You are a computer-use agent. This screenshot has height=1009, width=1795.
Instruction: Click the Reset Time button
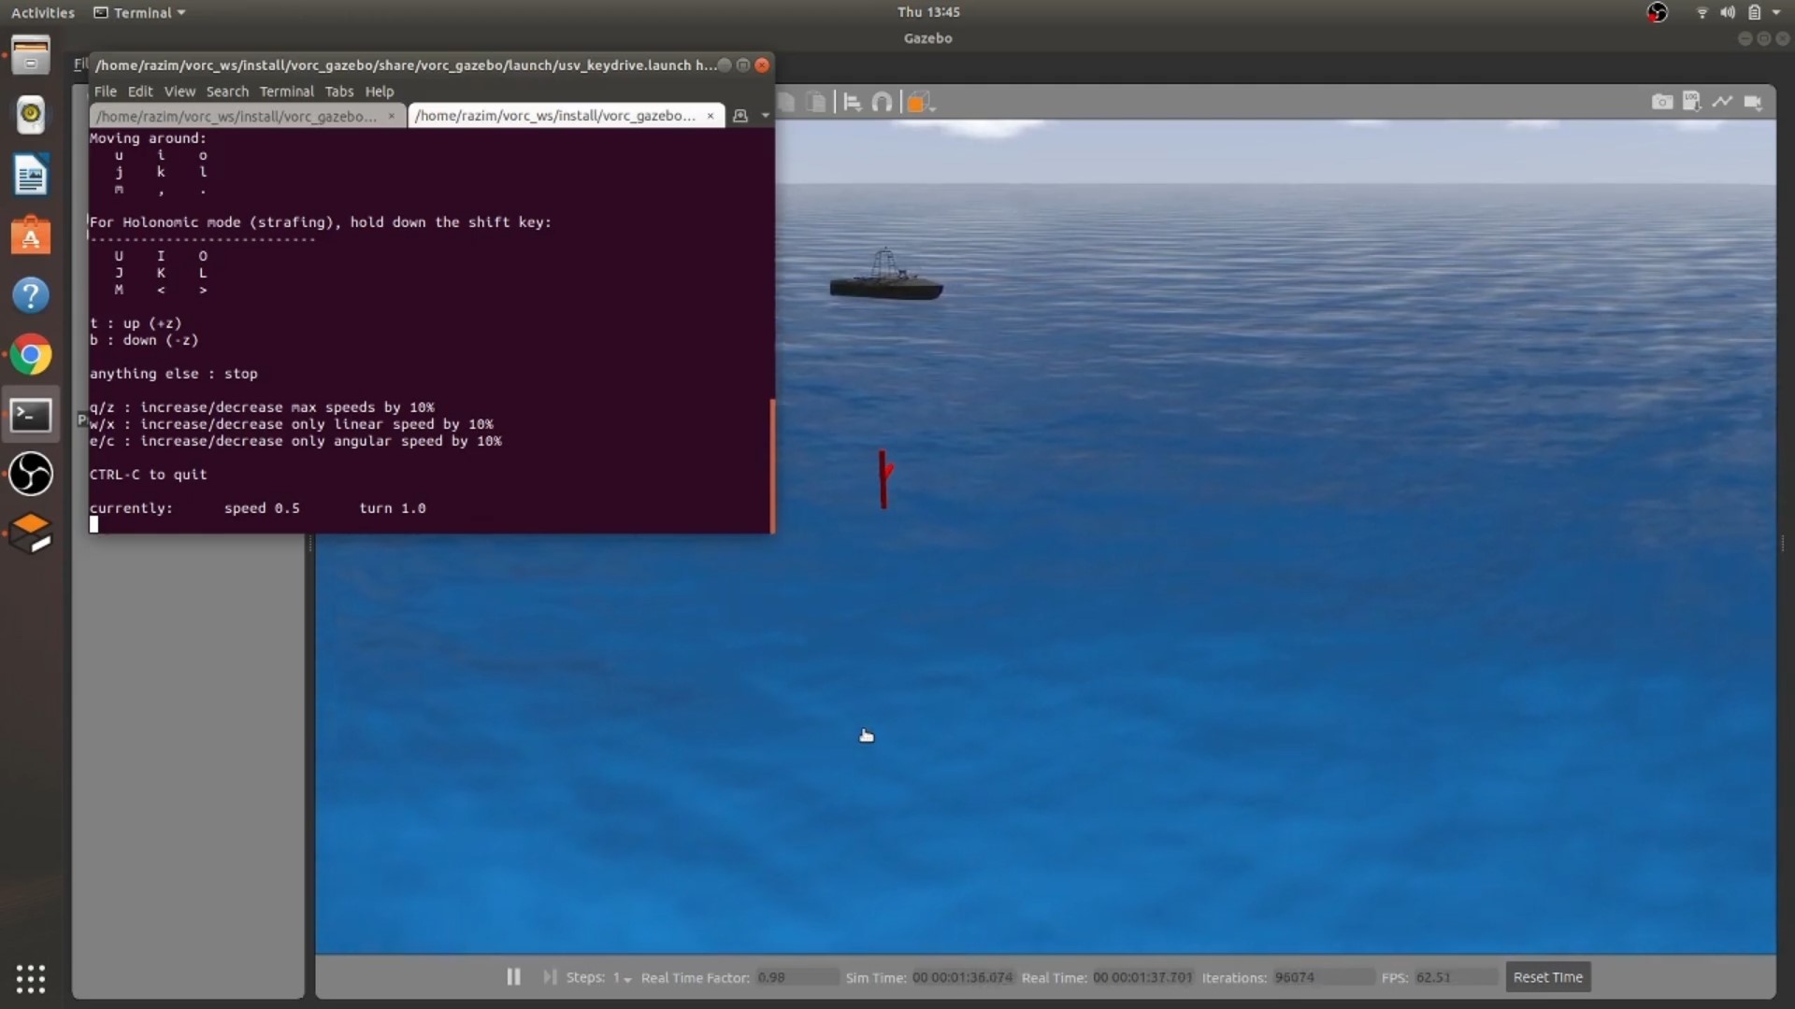[x=1547, y=976]
